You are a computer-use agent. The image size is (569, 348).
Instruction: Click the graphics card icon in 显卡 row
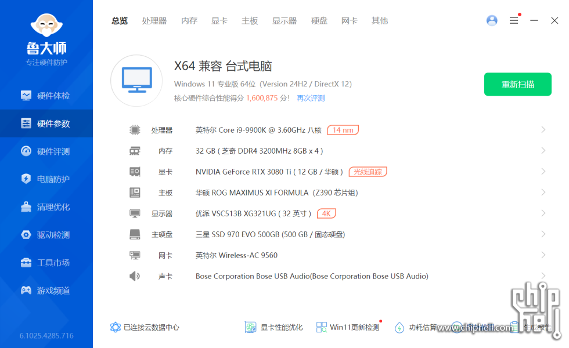click(x=135, y=172)
